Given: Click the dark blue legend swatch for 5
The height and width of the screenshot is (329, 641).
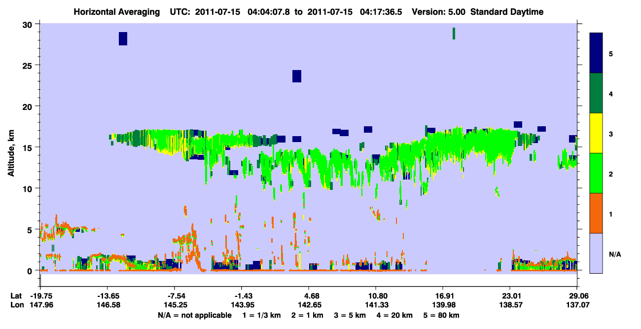Looking at the screenshot, I should click(596, 53).
